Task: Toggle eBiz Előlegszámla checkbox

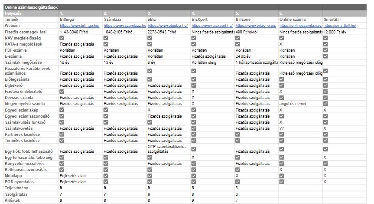Action: click(x=150, y=79)
